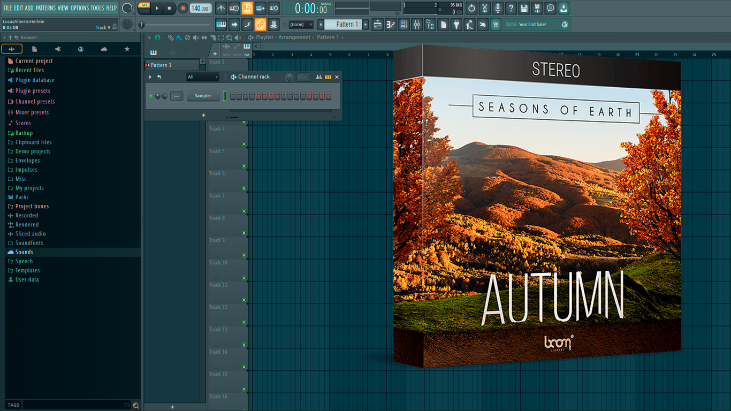Open the PATTERNS menu
The image size is (731, 411).
click(45, 8)
